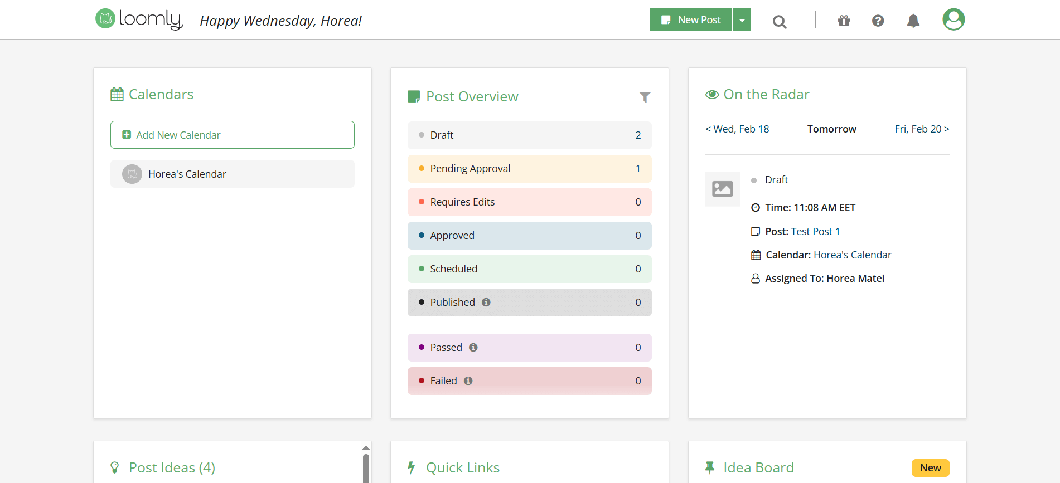Click the Tomorrow date label
Screen dimensions: 1060x483
(831, 129)
